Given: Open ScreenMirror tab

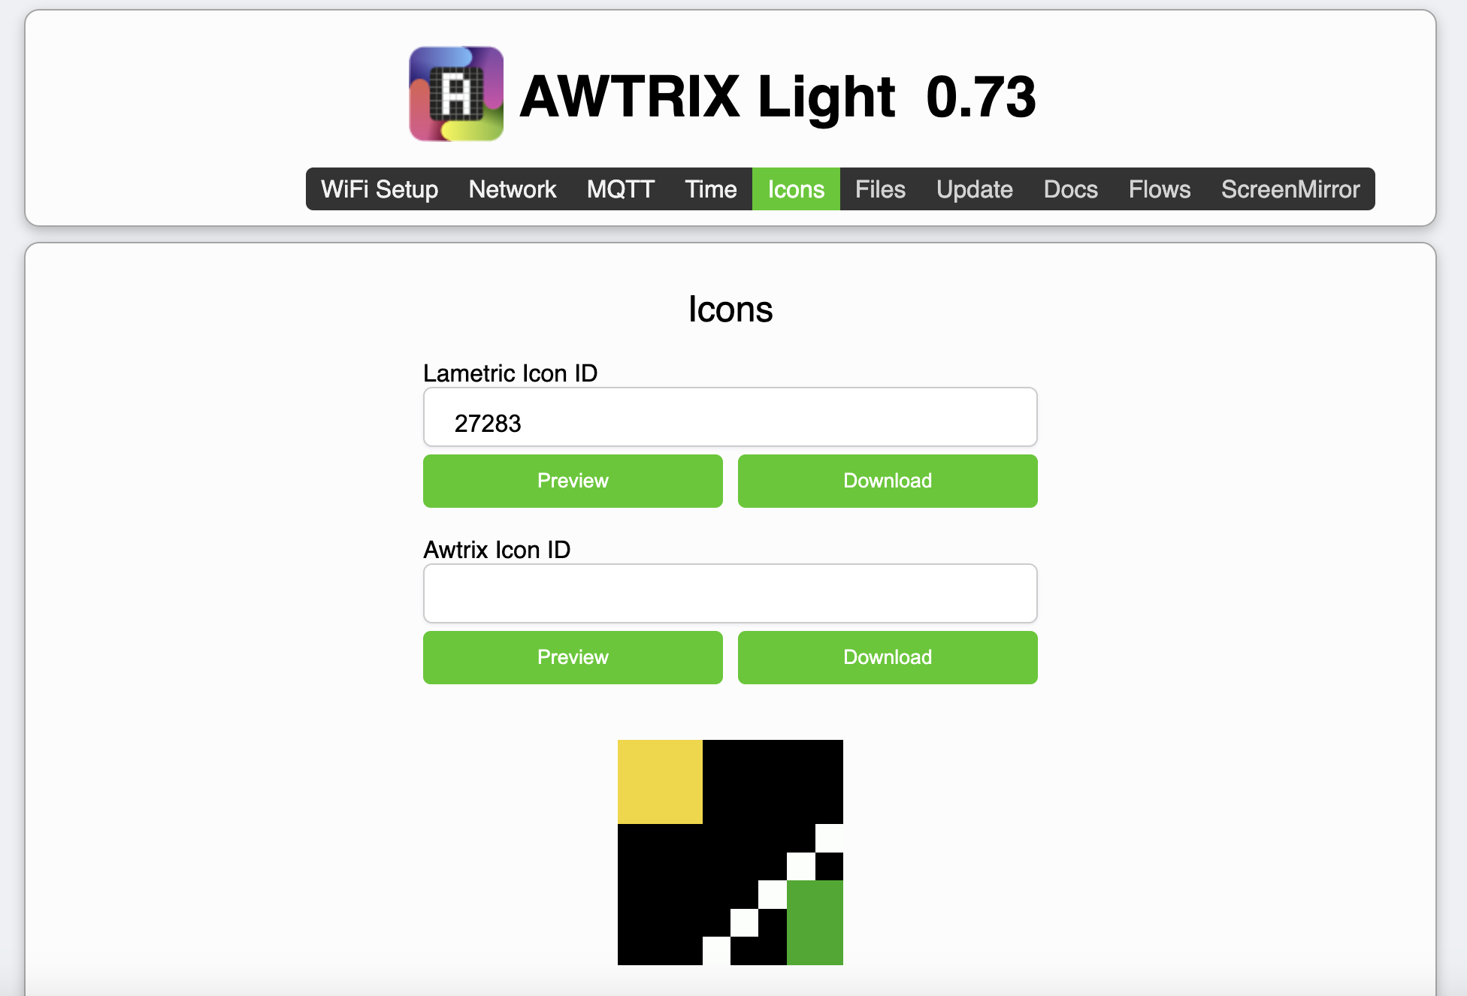Looking at the screenshot, I should coord(1289,189).
